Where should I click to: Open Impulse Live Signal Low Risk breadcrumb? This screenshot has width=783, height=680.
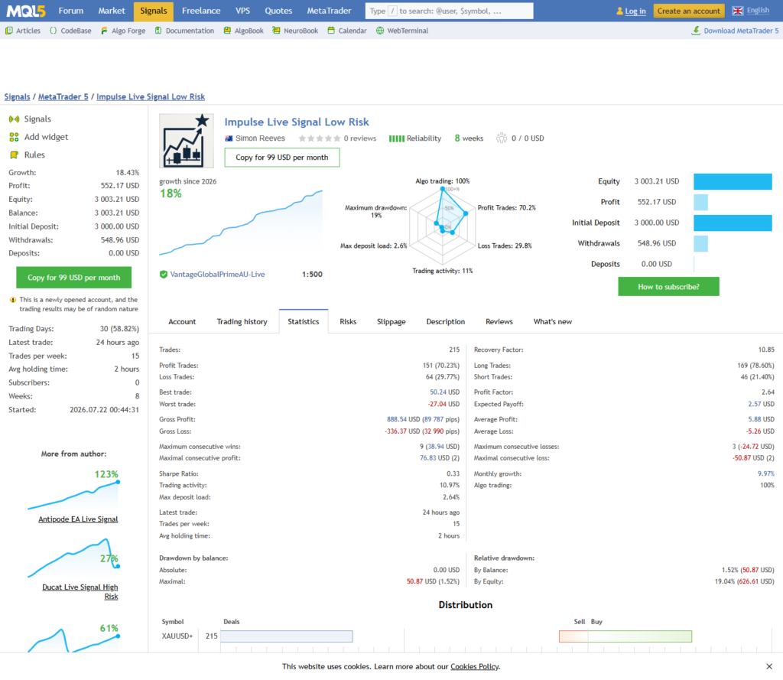151,97
